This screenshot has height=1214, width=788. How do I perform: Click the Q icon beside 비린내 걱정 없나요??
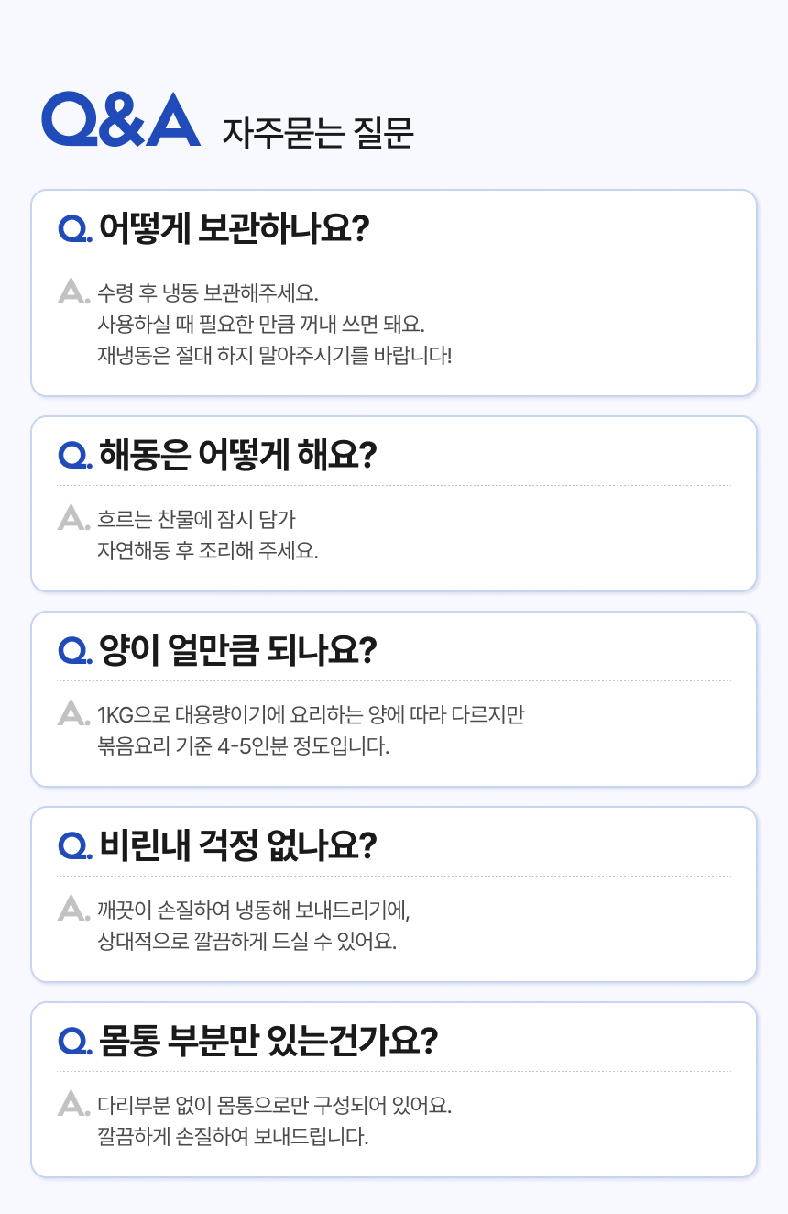click(x=72, y=845)
